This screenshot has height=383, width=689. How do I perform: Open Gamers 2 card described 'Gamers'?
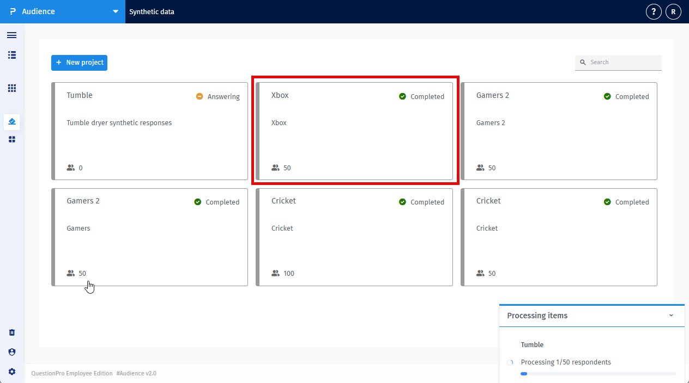tap(149, 237)
